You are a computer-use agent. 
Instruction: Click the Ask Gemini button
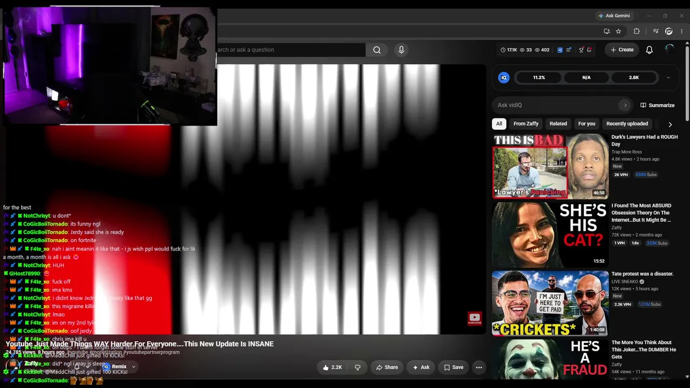coord(614,16)
